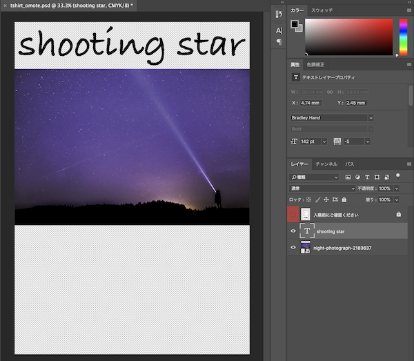Open the Properties panel menu
This screenshot has width=414, height=361.
tap(409, 65)
